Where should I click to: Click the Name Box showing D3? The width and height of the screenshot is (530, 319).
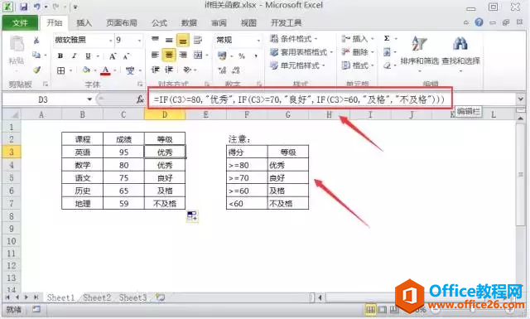click(x=44, y=99)
